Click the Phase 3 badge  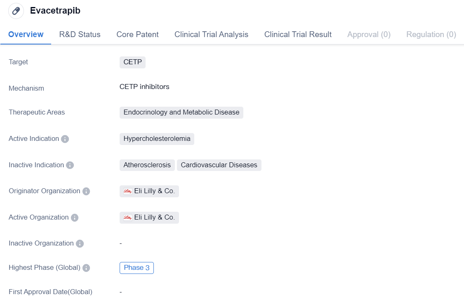137,268
